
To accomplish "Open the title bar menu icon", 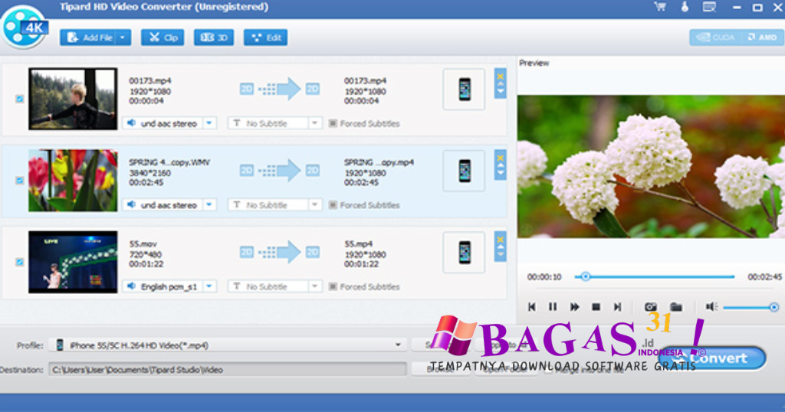I will (x=709, y=7).
